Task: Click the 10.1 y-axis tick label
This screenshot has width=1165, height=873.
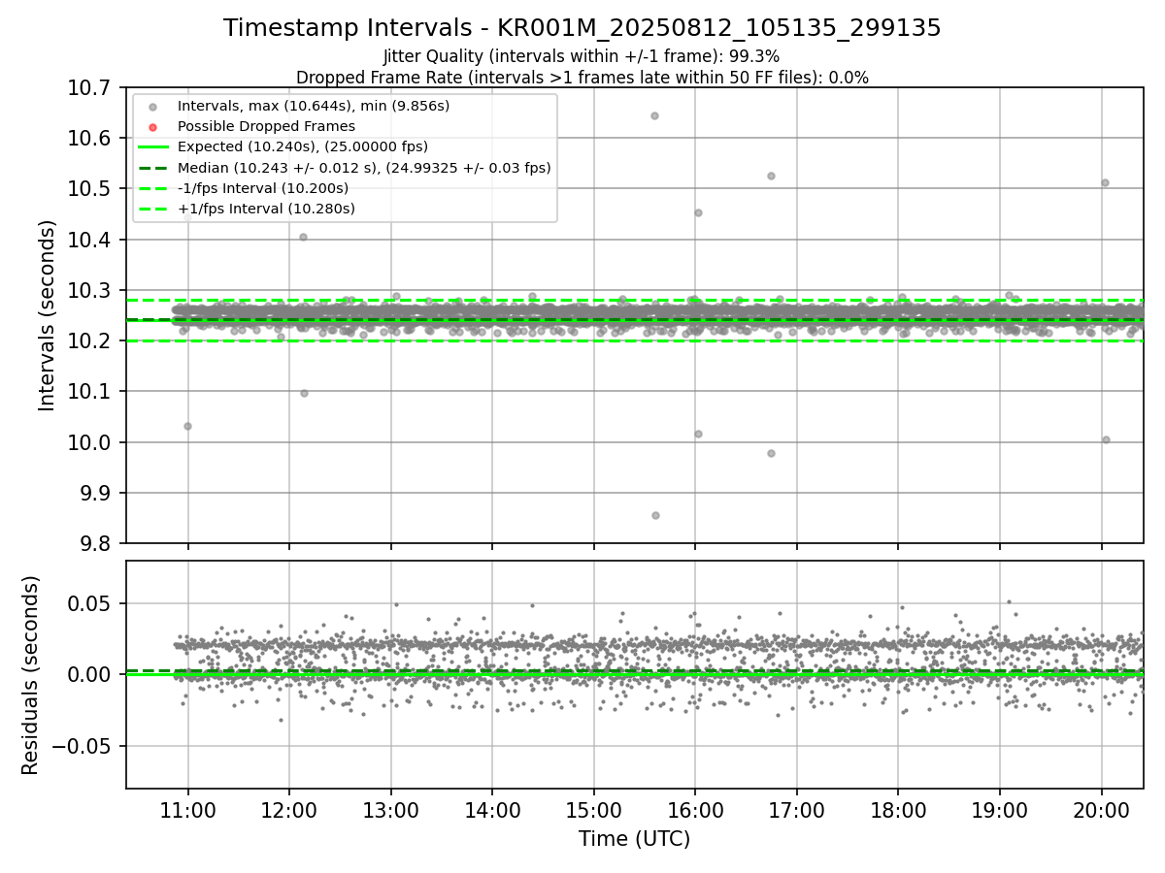Action: pyautogui.click(x=89, y=392)
